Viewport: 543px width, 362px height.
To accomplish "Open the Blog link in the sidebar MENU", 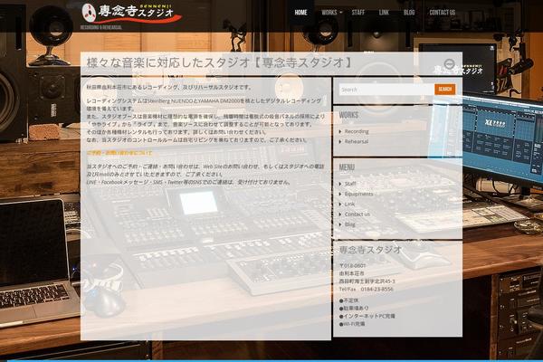I will pos(349,224).
